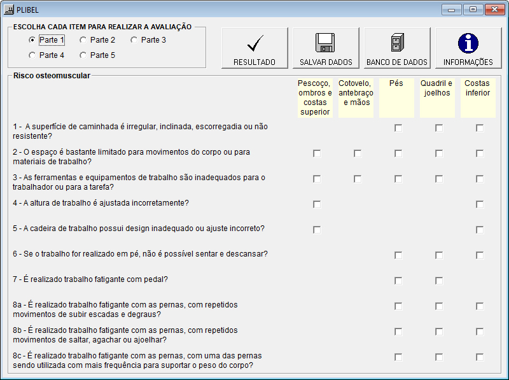
Task: Check question 5 Costas inferior checkbox
Action: point(480,230)
